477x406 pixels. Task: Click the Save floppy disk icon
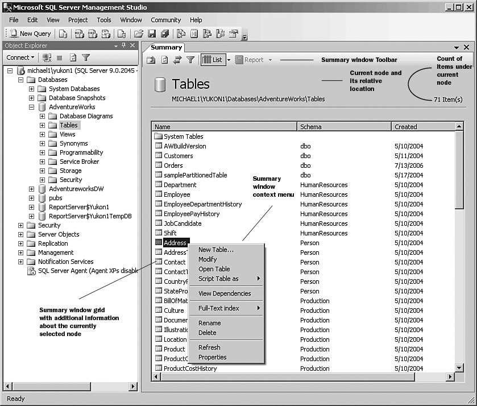click(151, 34)
